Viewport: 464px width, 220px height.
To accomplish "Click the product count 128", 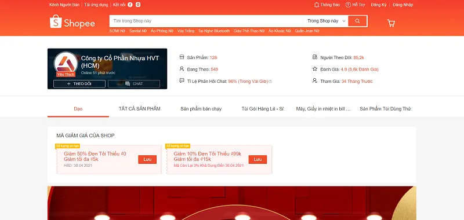I will 213,57.
